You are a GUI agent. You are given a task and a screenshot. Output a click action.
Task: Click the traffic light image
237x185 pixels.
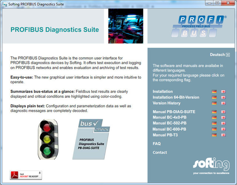[48, 139]
